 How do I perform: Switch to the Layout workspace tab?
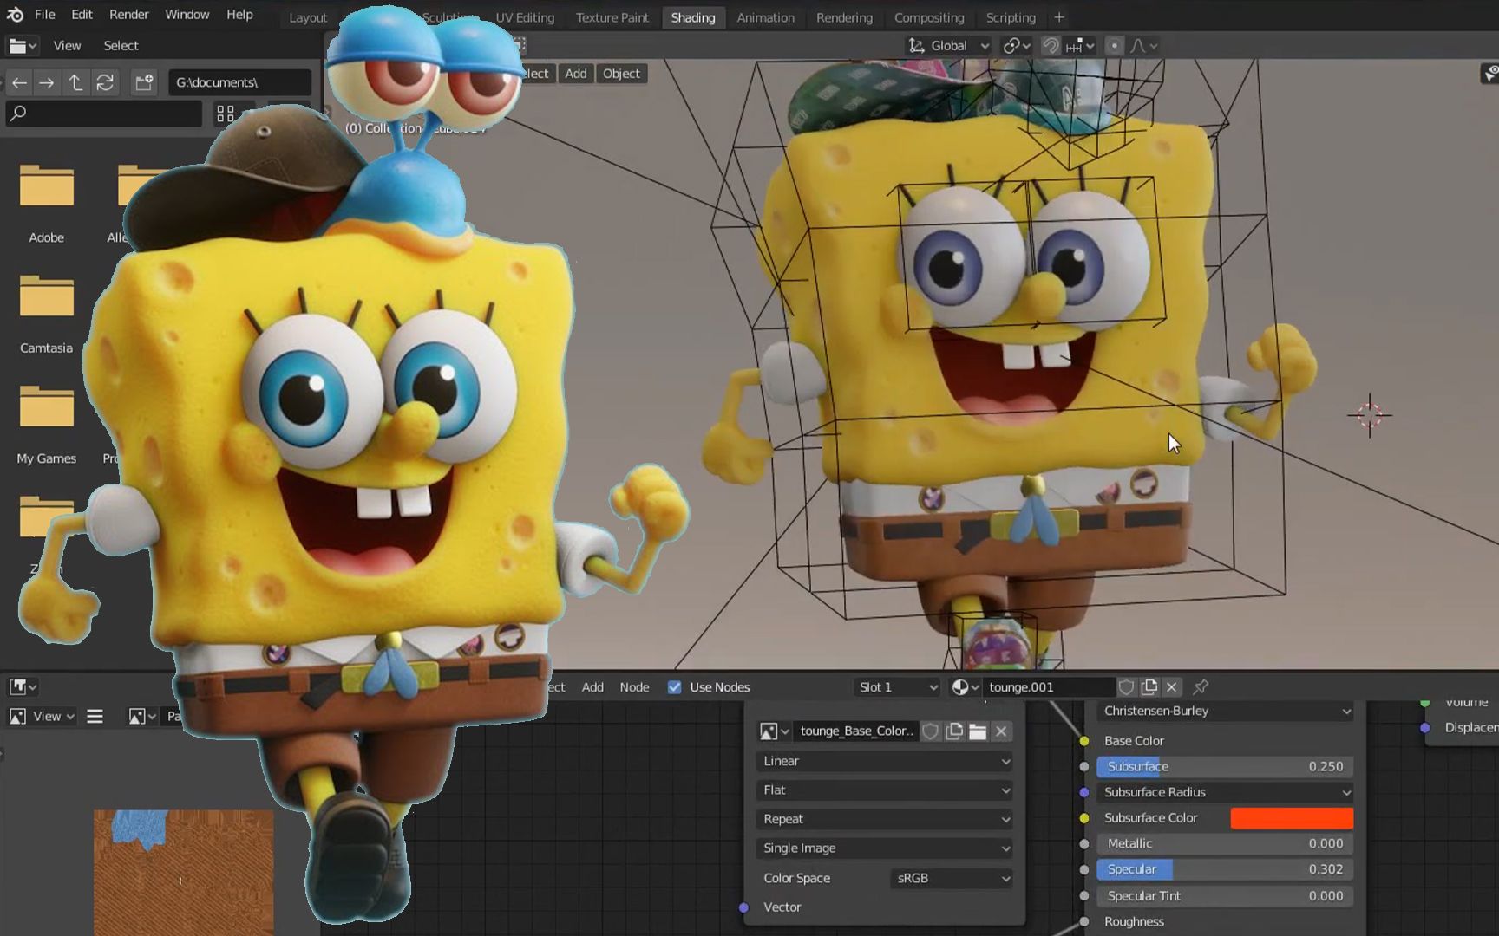click(x=308, y=17)
